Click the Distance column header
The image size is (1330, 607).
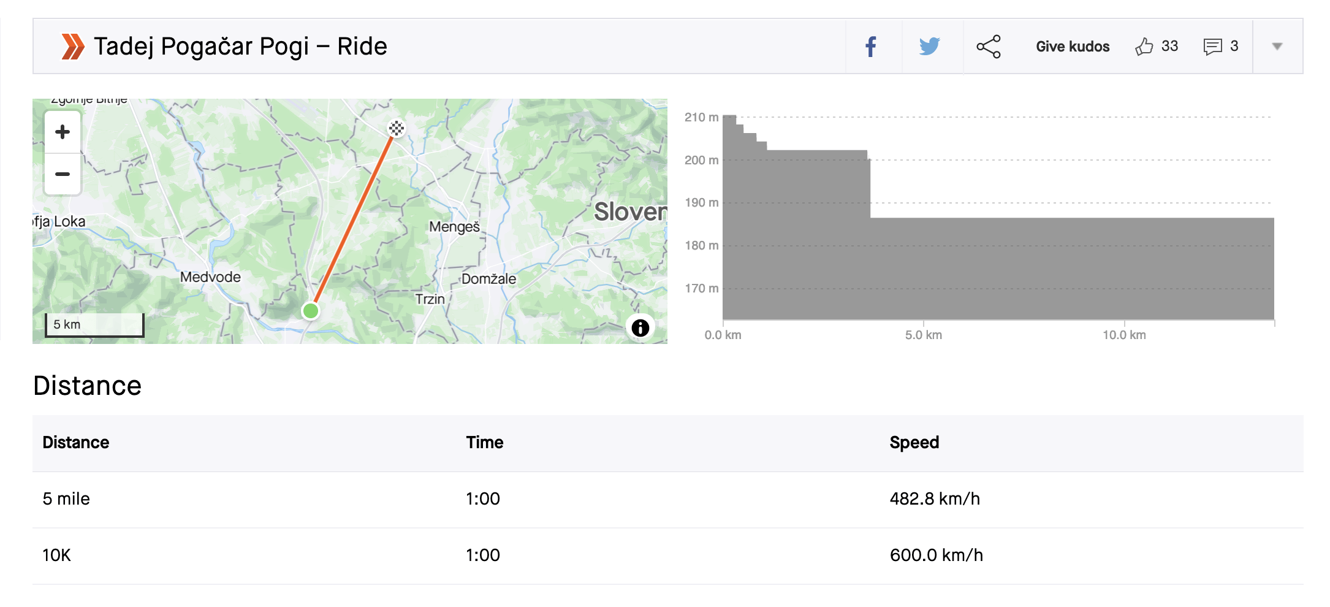(x=76, y=443)
